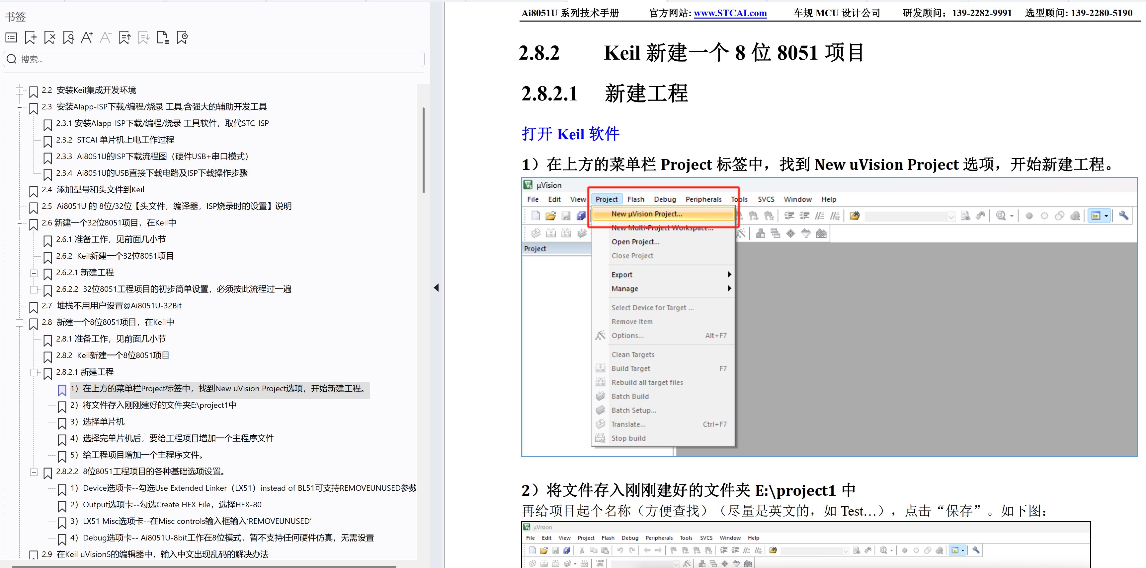
Task: Click bookmark icon beside 3）选择单片机
Action: click(x=62, y=423)
